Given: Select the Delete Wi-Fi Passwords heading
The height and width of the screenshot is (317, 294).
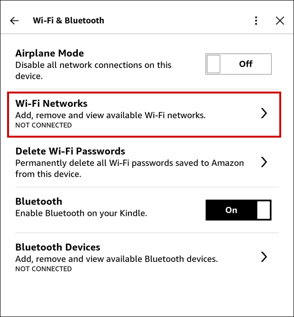Looking at the screenshot, I should 70,151.
